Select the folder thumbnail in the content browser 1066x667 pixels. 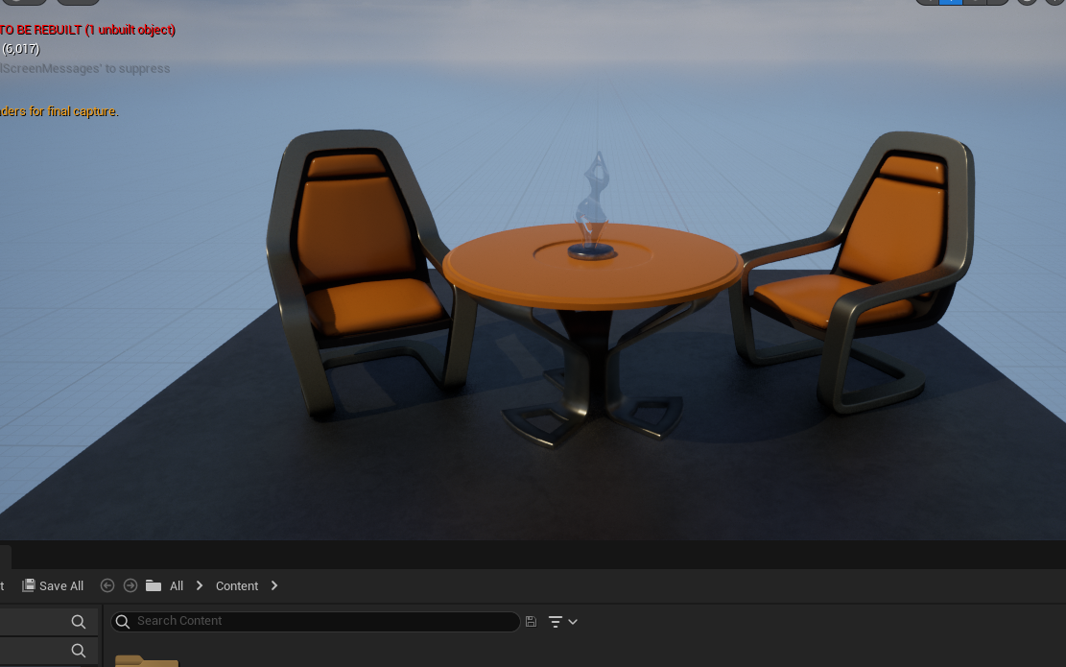146,660
